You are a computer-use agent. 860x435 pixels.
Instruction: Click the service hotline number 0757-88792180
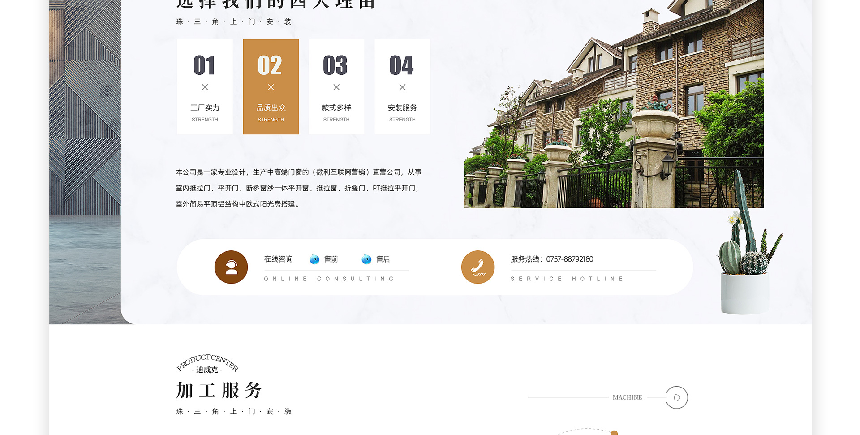pos(569,259)
